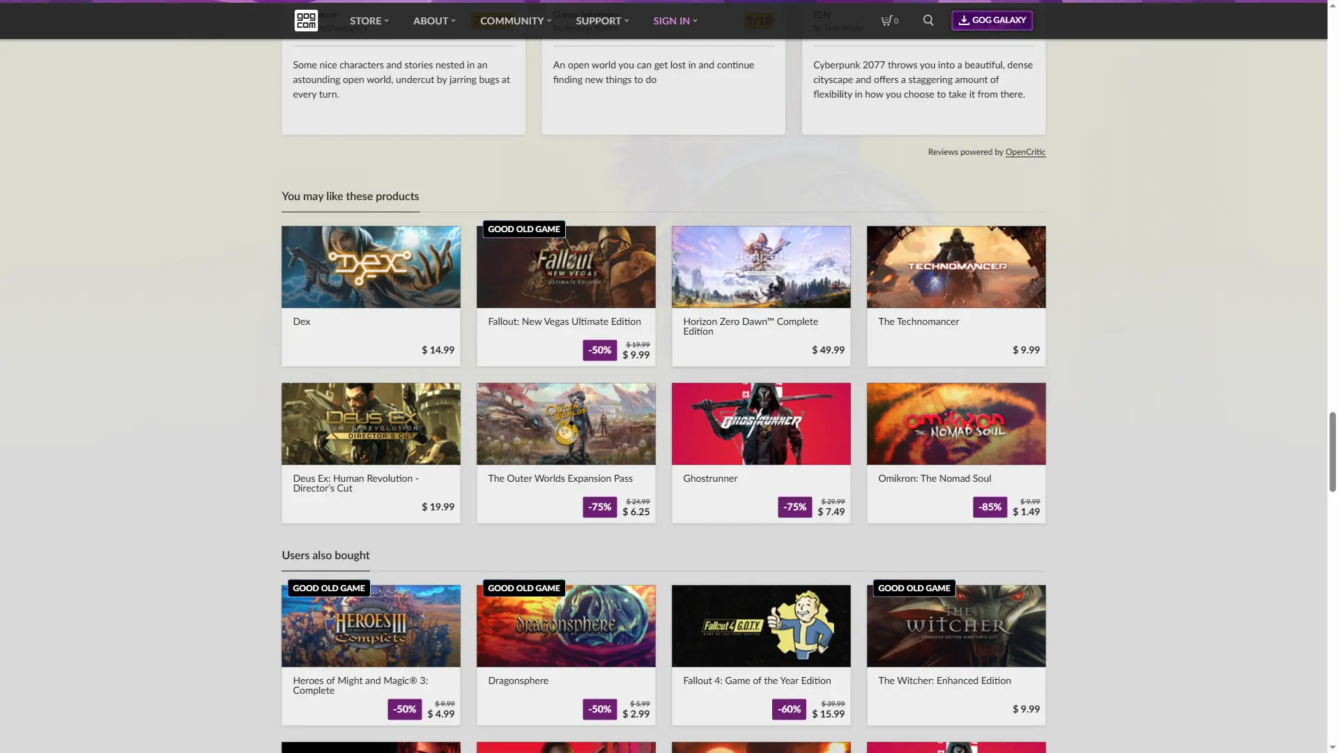Click the Ghostrunner -75% discount badge
Image resolution: width=1338 pixels, height=753 pixels.
point(794,507)
